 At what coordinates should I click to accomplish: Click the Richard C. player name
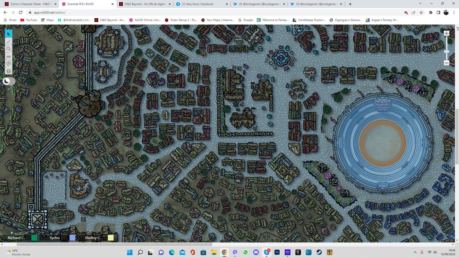tap(16, 238)
